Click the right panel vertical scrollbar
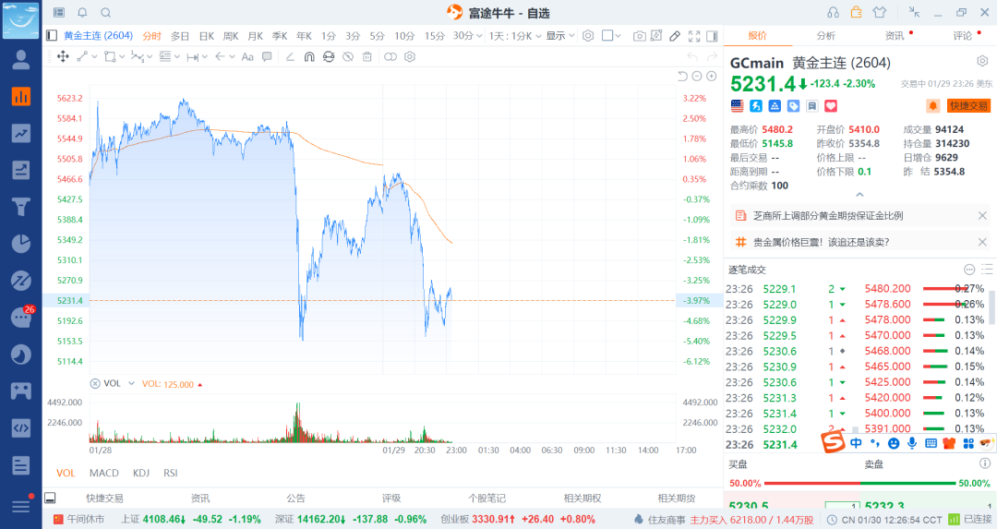997x529 pixels. pyautogui.click(x=993, y=306)
